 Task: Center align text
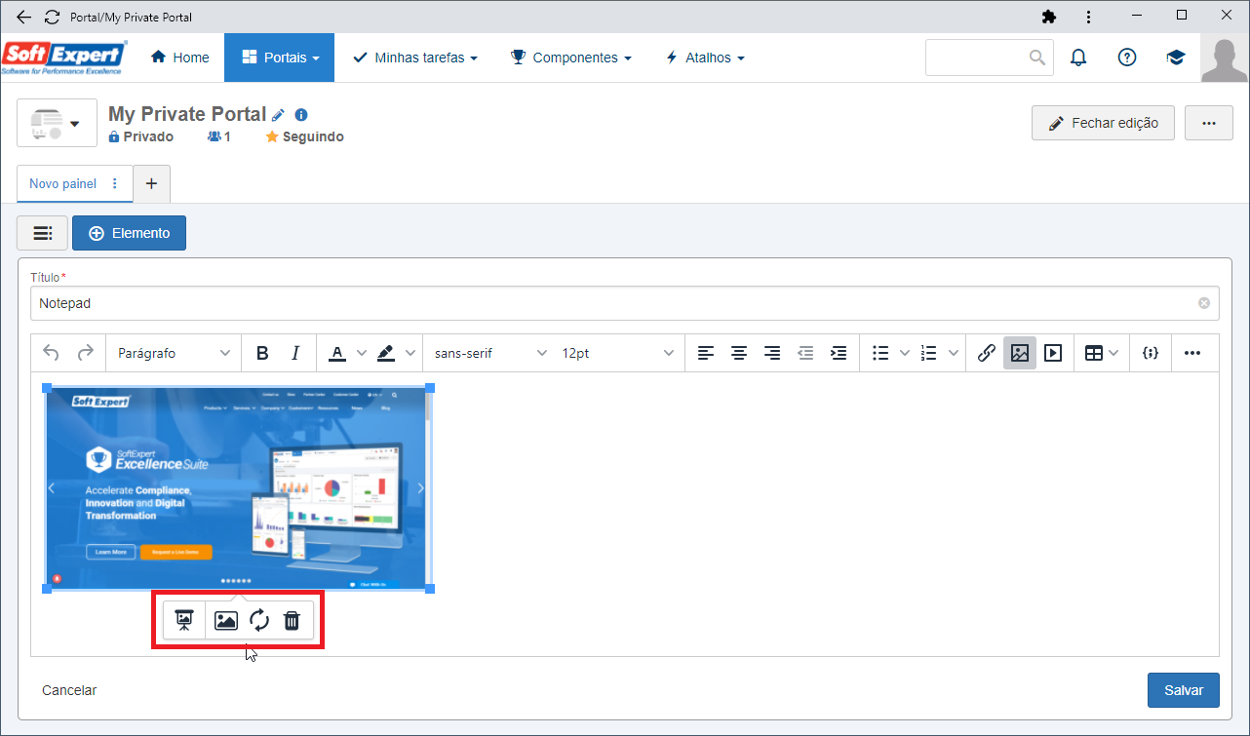[739, 353]
